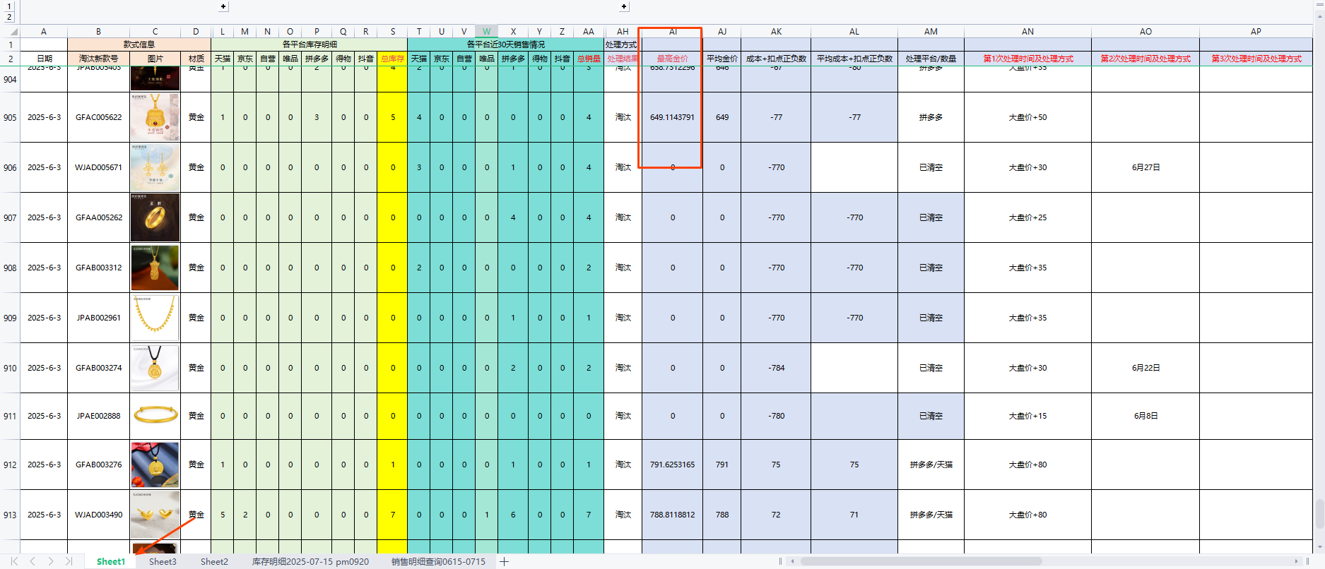The height and width of the screenshot is (569, 1325).
Task: Click outline level 1 button
Action: [9, 6]
